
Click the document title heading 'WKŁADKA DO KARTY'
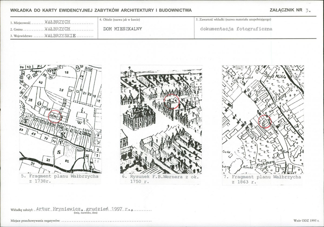click(101, 10)
